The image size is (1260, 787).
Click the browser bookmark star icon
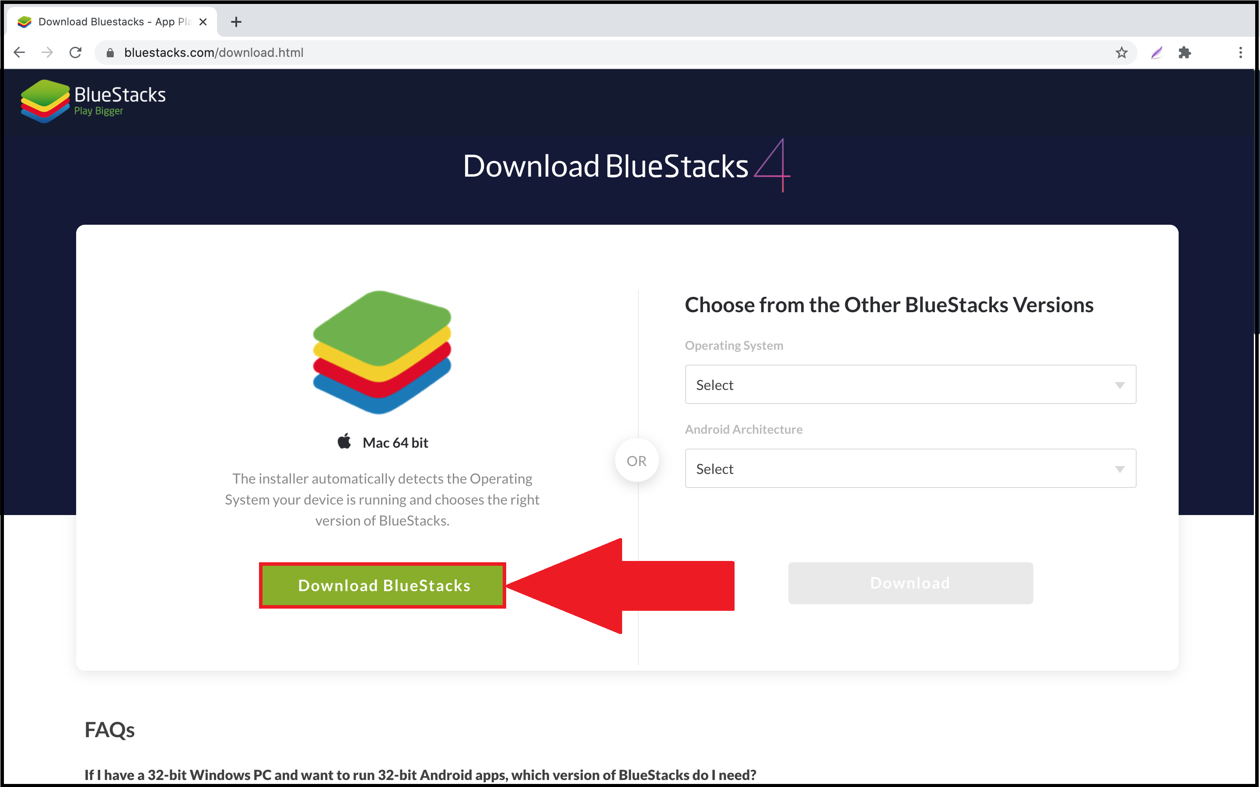coord(1121,52)
